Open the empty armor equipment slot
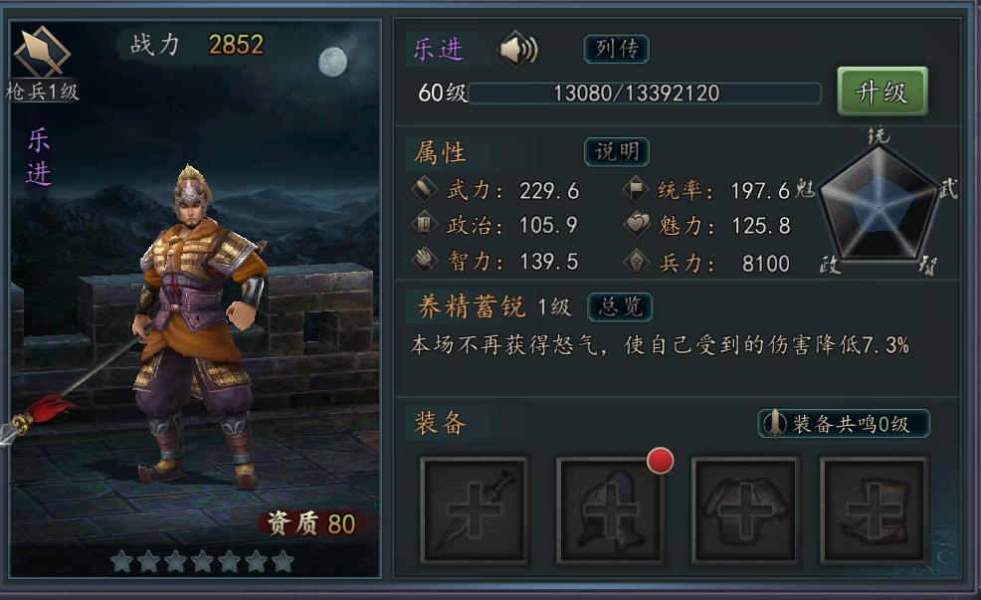The image size is (981, 600). tap(744, 510)
